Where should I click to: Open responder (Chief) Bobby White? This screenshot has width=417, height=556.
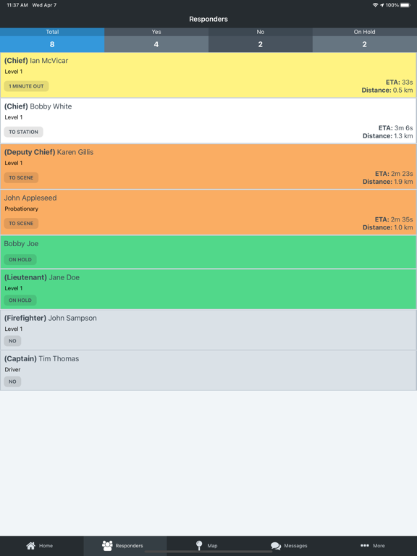coord(208,121)
